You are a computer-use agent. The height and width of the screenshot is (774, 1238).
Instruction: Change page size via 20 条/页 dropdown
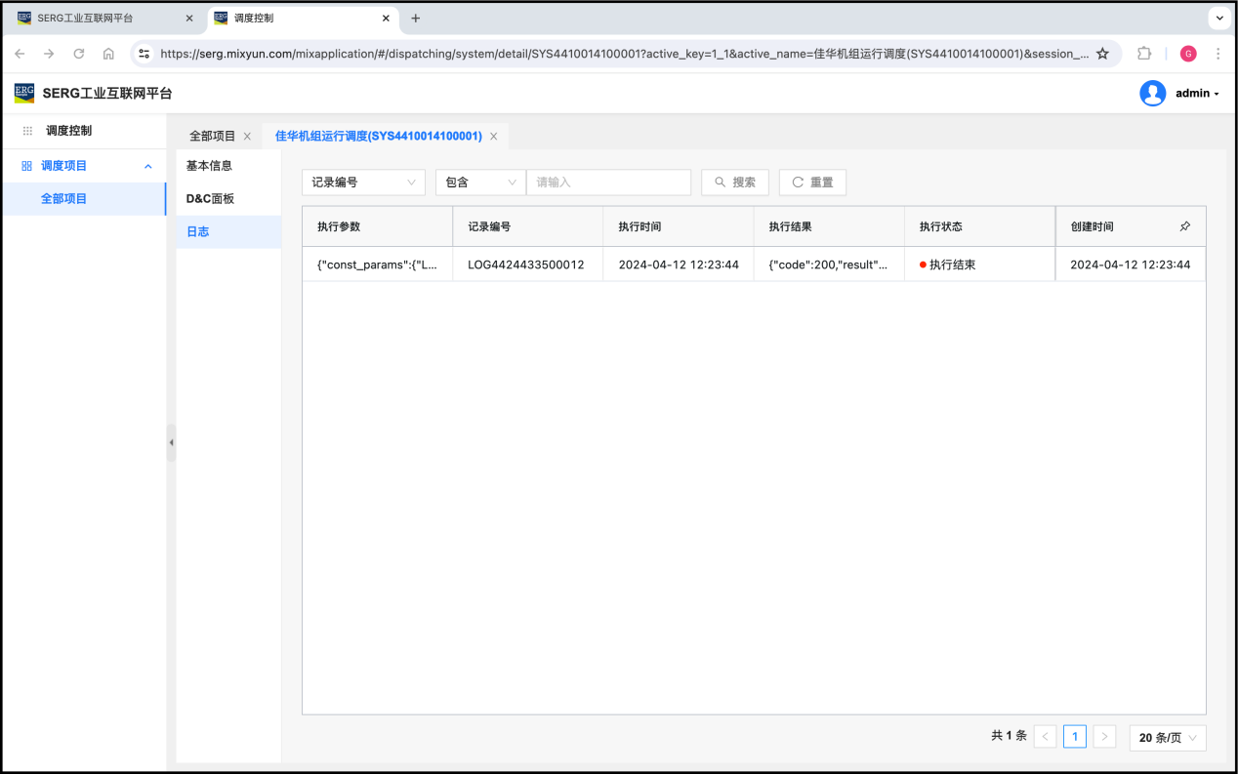click(x=1167, y=738)
